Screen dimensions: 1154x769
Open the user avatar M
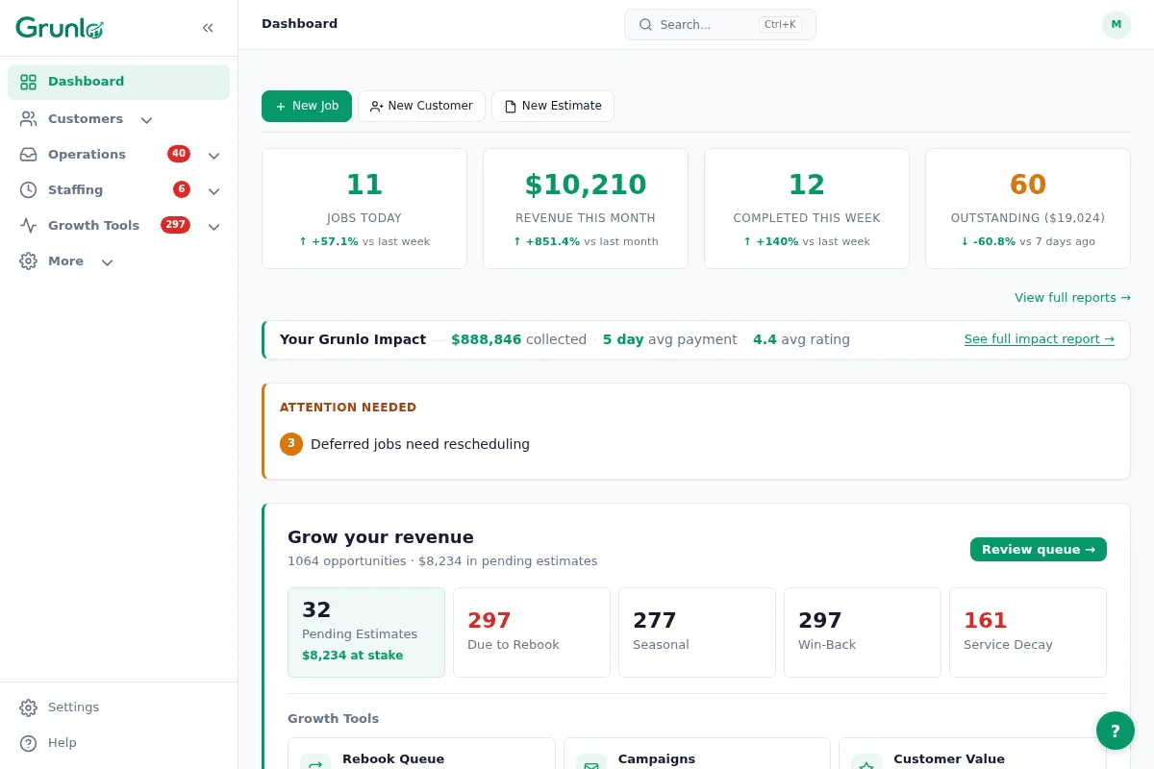click(x=1116, y=25)
